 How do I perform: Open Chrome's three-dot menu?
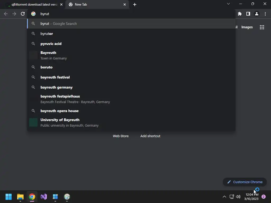click(x=265, y=14)
